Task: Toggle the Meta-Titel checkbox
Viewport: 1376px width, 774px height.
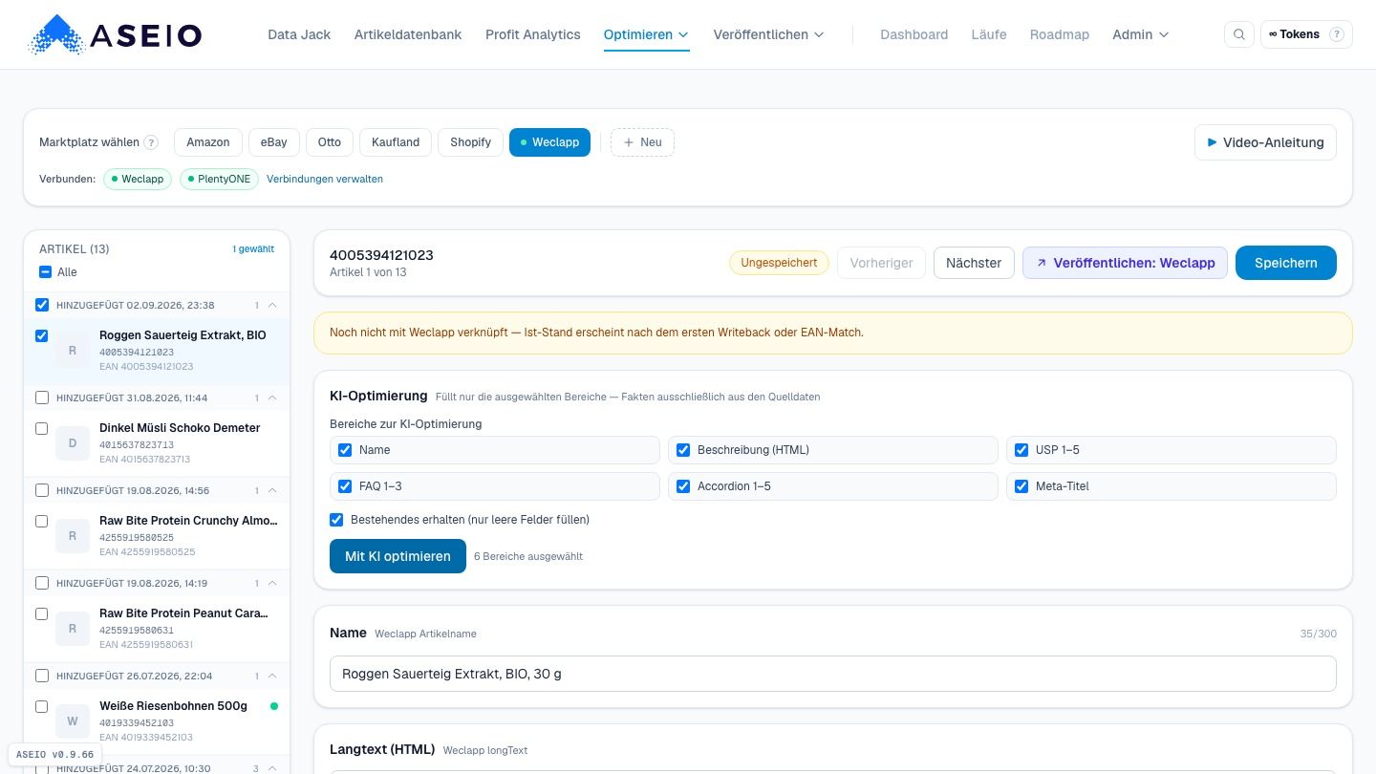Action: [x=1021, y=486]
